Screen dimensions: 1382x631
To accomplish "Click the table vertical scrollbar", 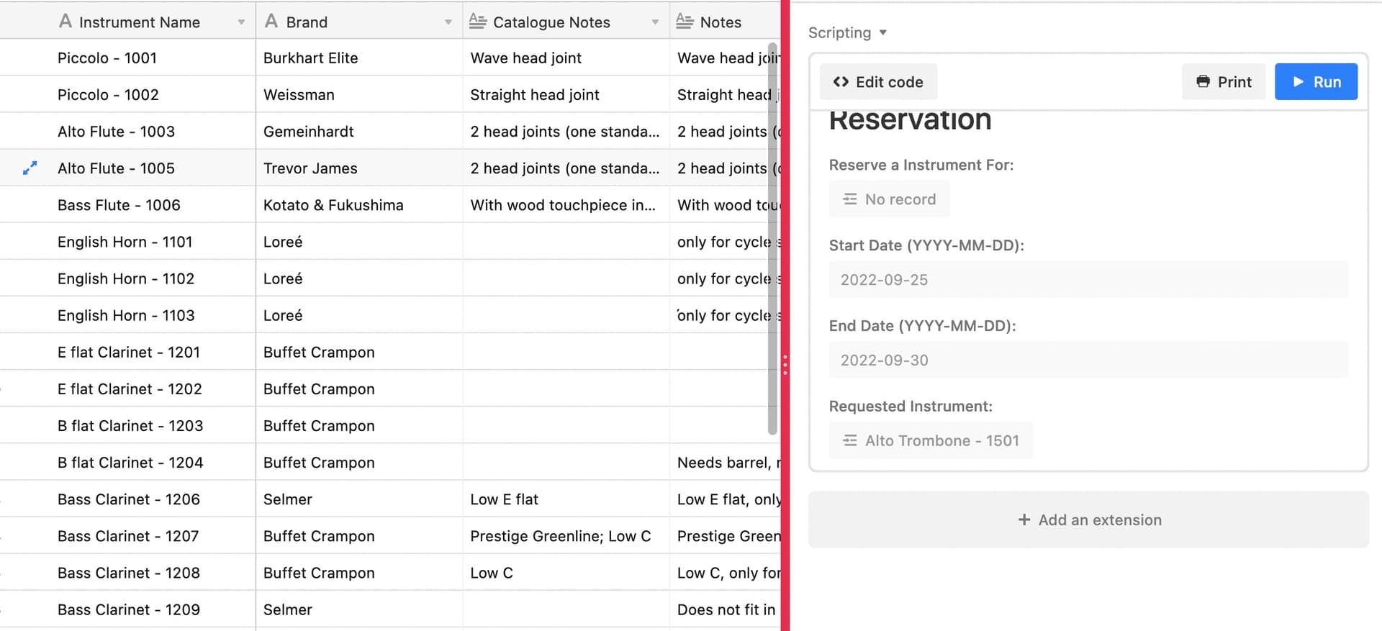I will point(772,239).
